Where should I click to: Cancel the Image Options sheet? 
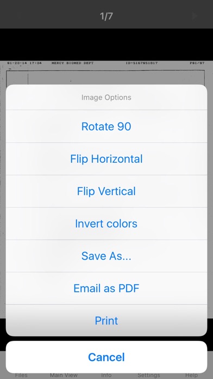(x=106, y=357)
